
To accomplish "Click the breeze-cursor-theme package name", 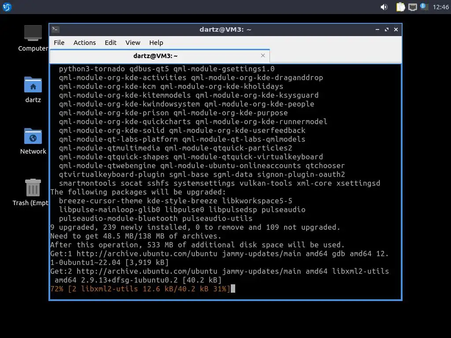I will [x=101, y=201].
